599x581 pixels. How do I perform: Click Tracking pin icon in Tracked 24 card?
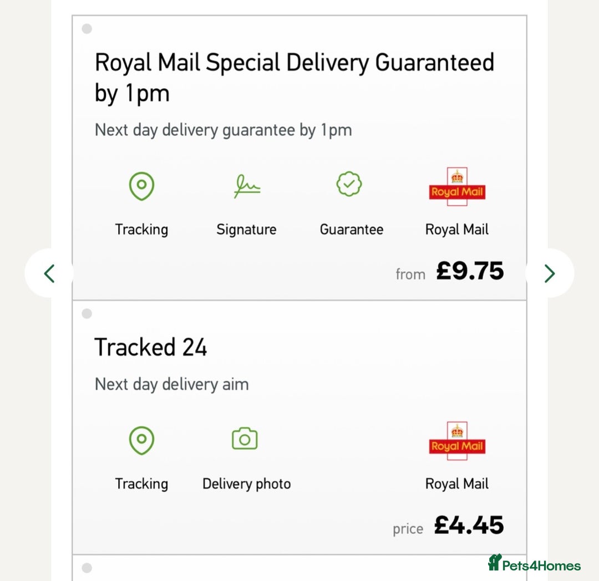coord(141,440)
